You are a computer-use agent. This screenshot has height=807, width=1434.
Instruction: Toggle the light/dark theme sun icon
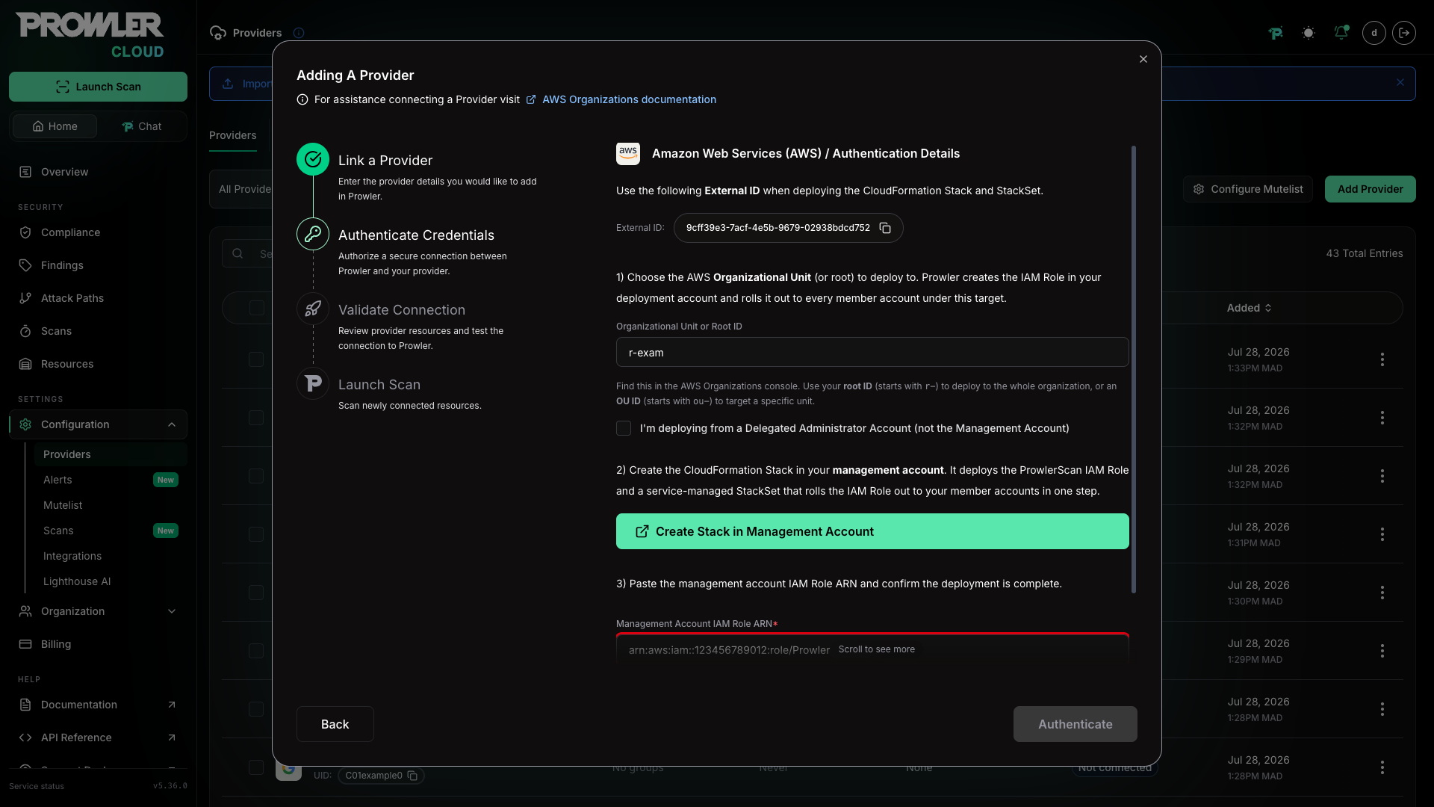1309,33
